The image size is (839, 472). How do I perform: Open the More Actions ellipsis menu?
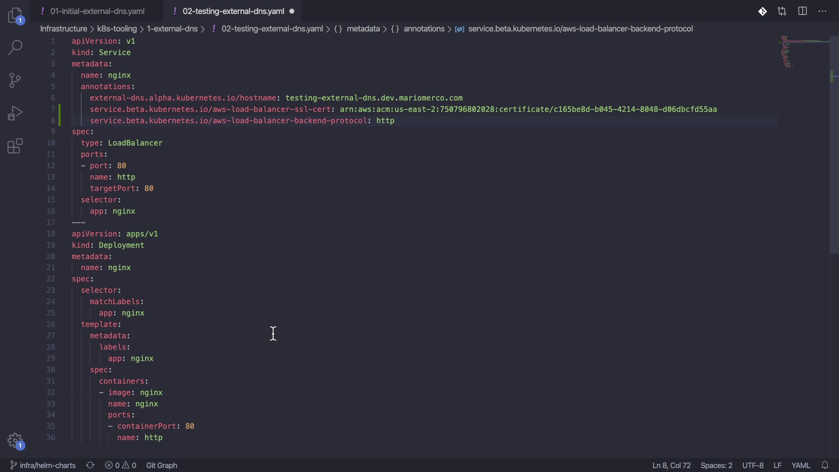click(x=823, y=12)
